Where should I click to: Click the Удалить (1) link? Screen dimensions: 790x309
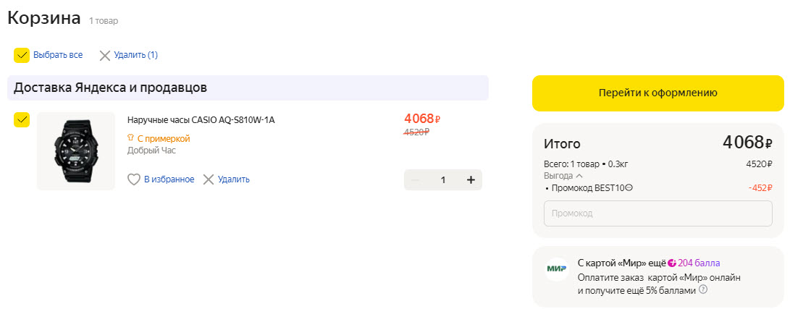coord(135,55)
